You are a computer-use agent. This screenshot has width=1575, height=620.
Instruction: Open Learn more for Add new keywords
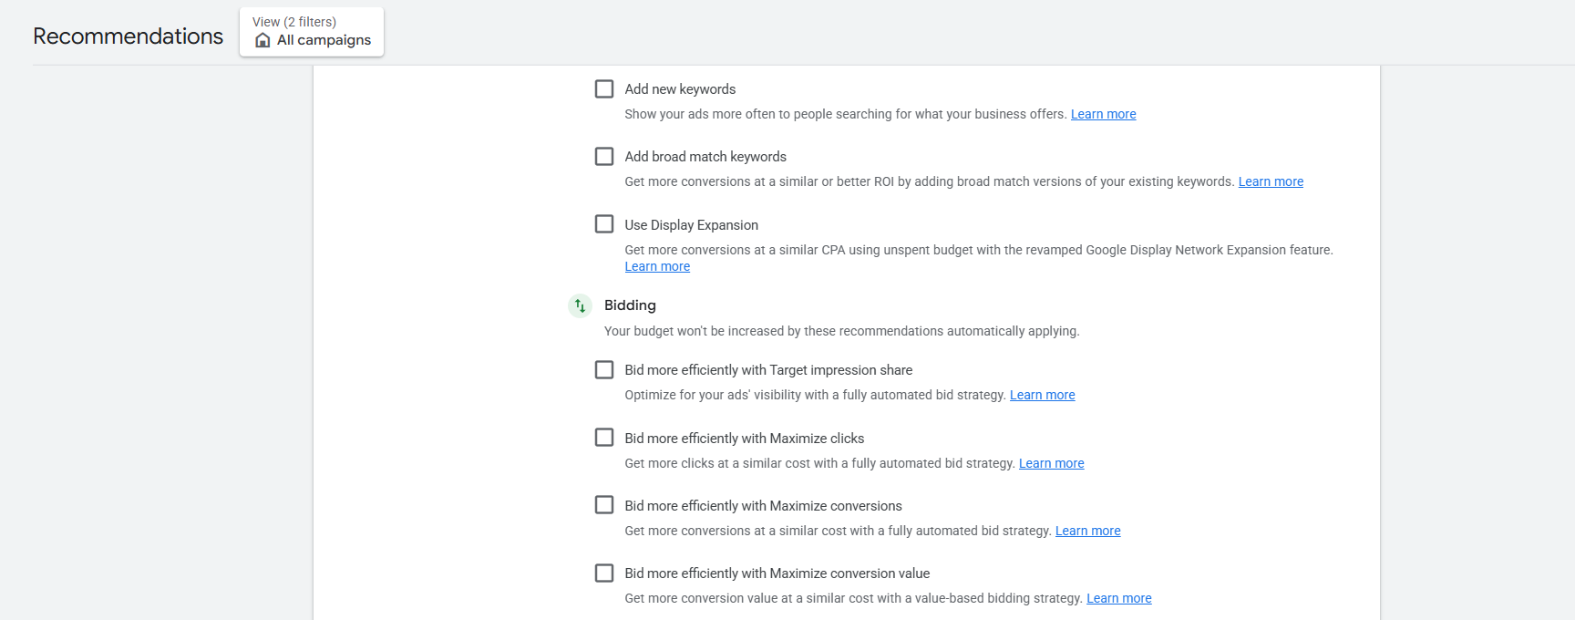[1103, 114]
